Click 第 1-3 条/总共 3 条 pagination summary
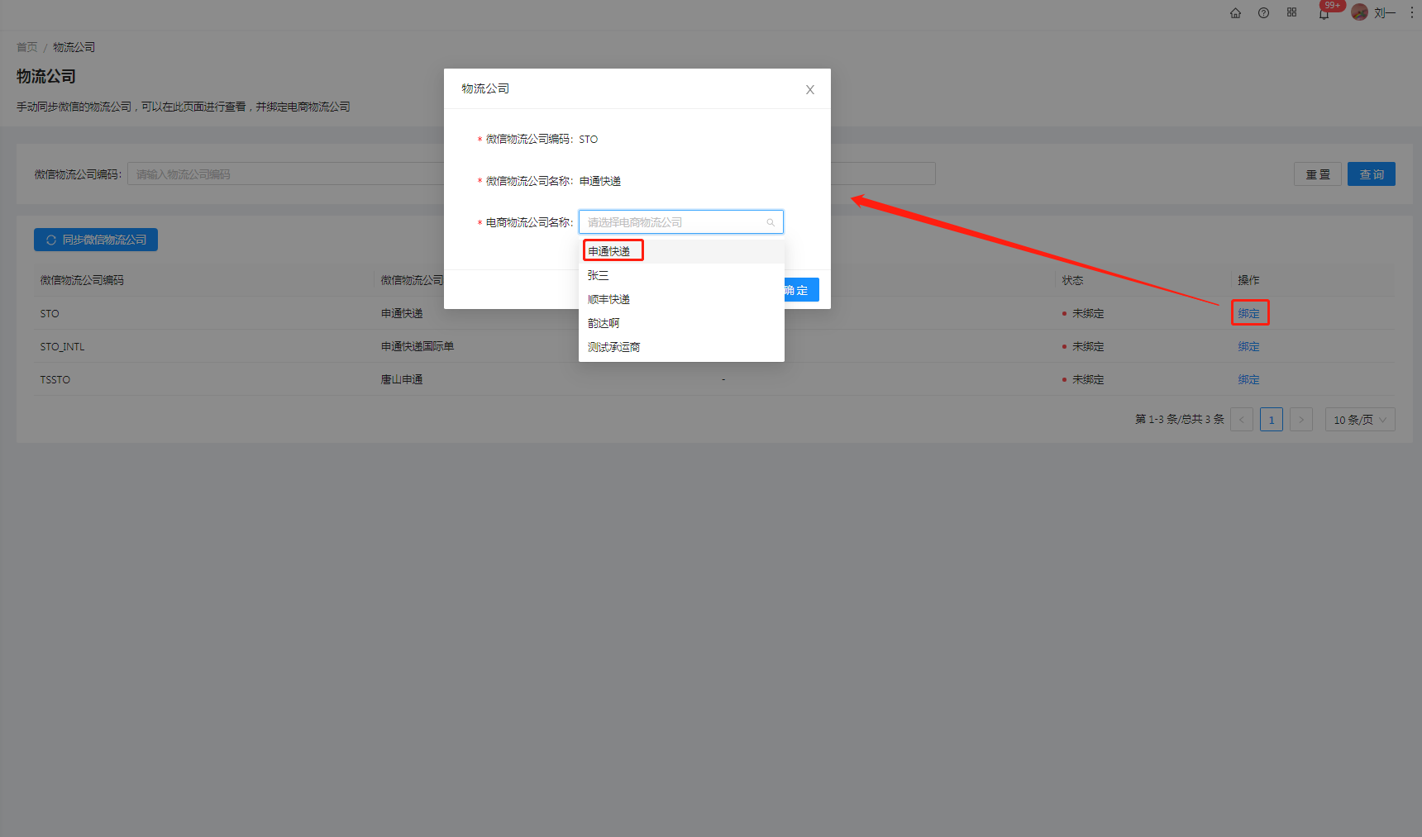 (x=1180, y=420)
